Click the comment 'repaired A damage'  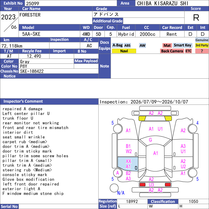(x=22, y=109)
